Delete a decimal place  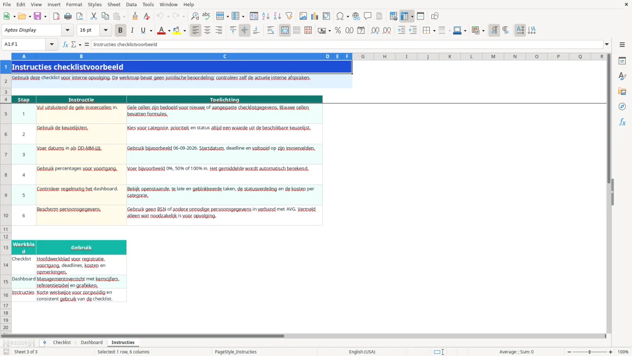pyautogui.click(x=387, y=31)
